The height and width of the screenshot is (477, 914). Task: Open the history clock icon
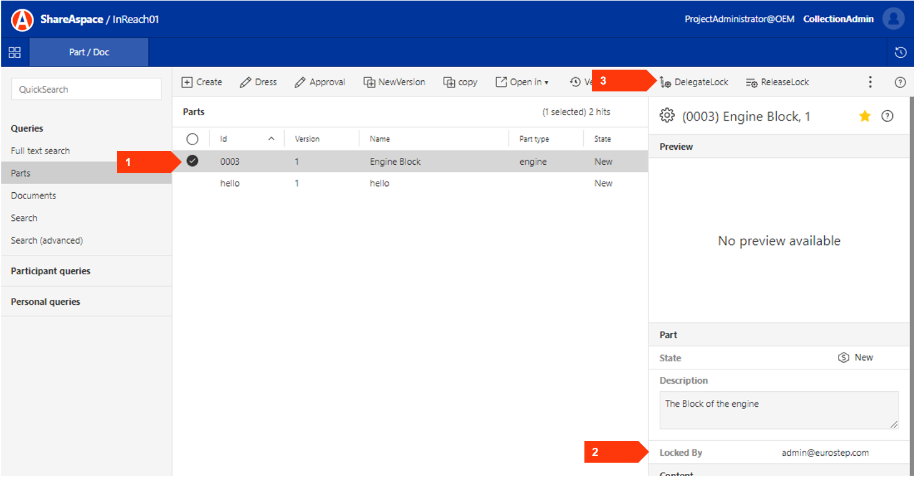tap(900, 52)
